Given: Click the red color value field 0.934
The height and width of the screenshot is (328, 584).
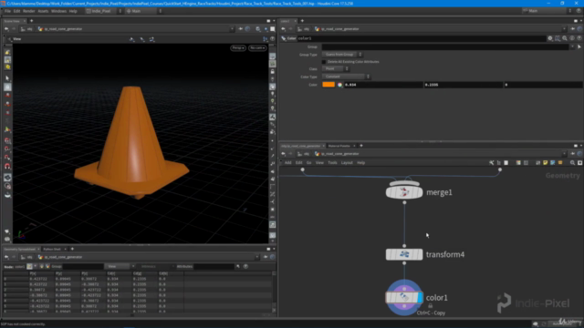Looking at the screenshot, I should tap(383, 85).
